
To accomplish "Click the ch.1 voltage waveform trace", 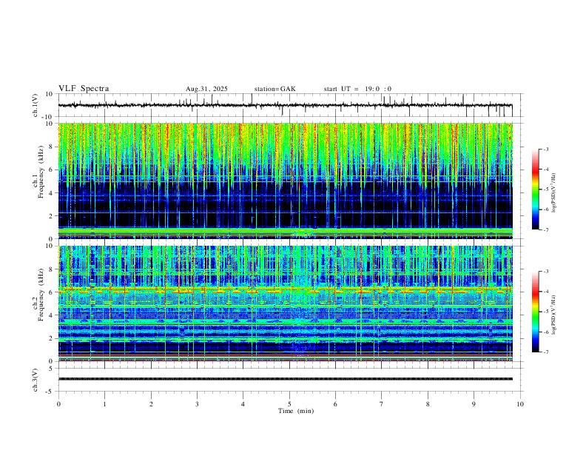I will pos(285,105).
